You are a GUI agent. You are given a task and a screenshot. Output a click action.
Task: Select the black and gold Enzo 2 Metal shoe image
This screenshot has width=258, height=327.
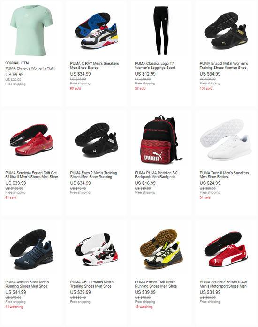tap(226, 30)
